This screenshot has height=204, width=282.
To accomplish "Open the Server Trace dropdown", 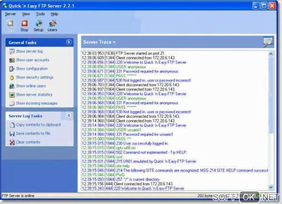I will [99, 42].
